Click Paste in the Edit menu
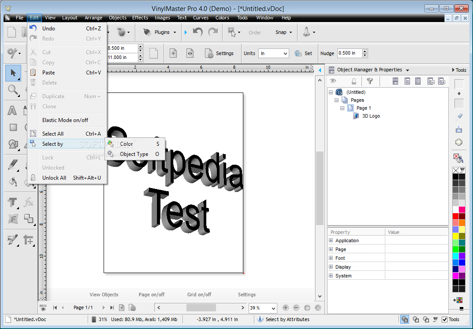This screenshot has height=329, width=473. [x=67, y=73]
